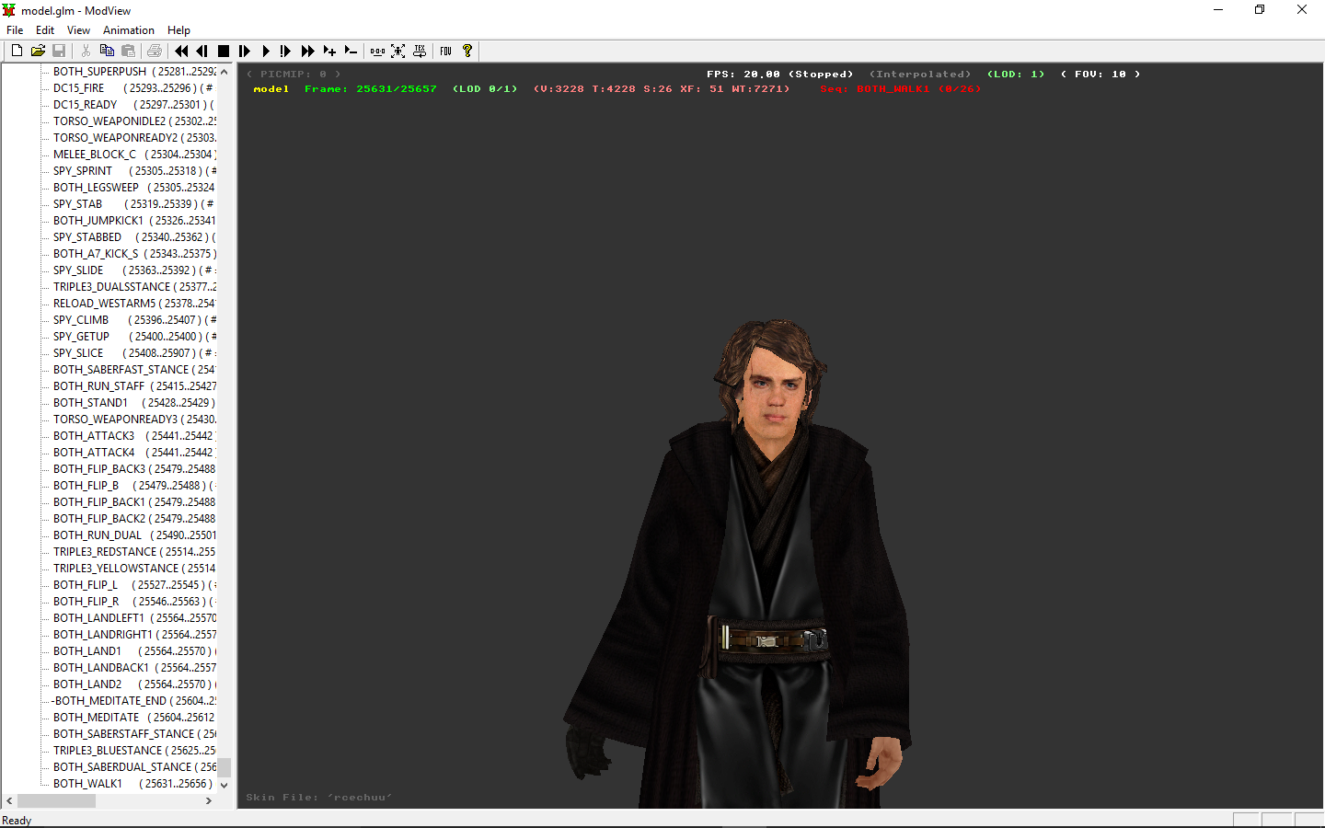Screen dimensions: 1325x828
Task: Select BOTH_LEGSWEEP sequence
Action: coord(134,188)
